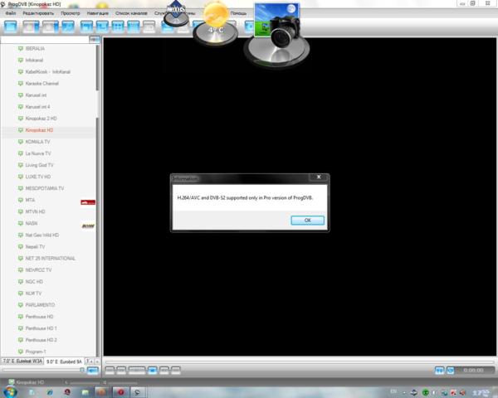Click the first blue toolbar icon
Screen dimensions: 498x398
[x=11, y=27]
